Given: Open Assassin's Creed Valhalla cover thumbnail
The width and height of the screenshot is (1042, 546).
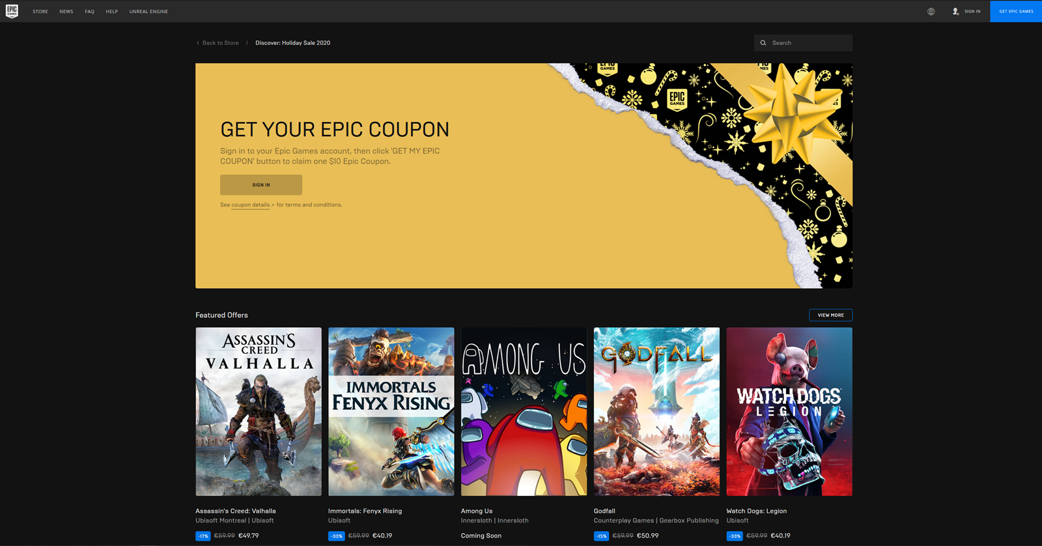Looking at the screenshot, I should coord(259,412).
